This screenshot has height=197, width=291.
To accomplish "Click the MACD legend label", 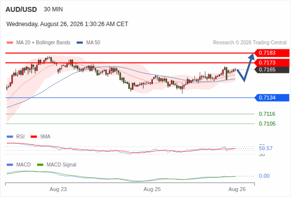I will 24,165.
